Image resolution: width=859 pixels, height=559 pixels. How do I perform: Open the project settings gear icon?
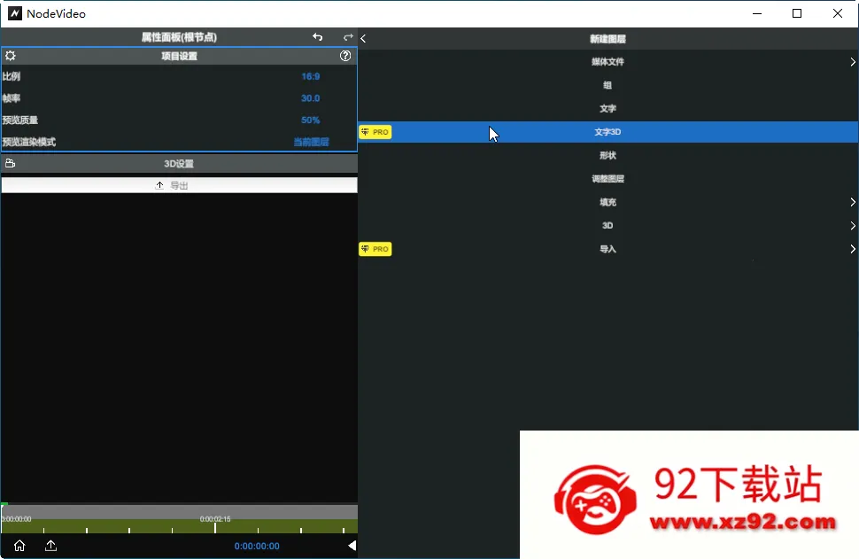[x=12, y=55]
